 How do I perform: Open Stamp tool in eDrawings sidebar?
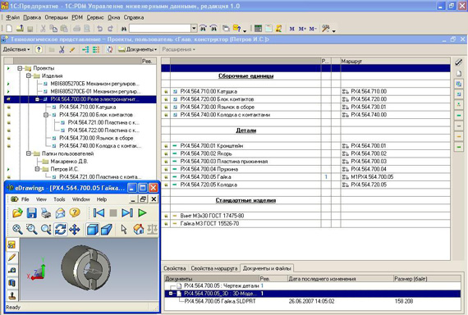11,295
